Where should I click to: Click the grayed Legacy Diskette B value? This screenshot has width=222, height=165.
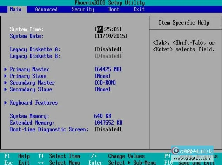108,56
